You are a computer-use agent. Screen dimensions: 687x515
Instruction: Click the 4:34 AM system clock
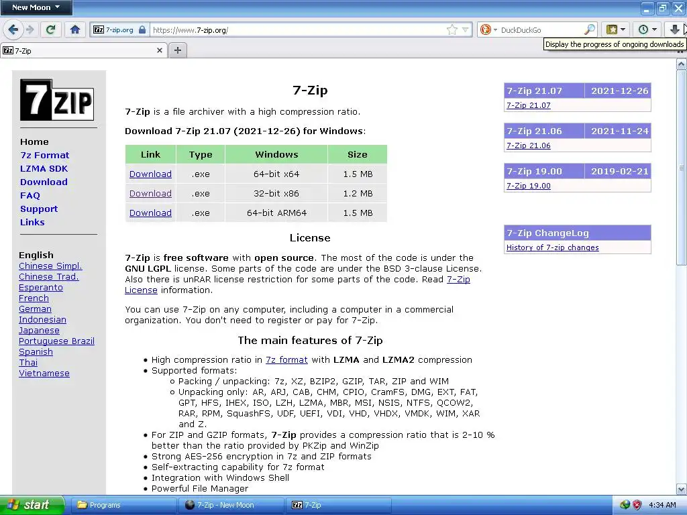[x=662, y=505]
